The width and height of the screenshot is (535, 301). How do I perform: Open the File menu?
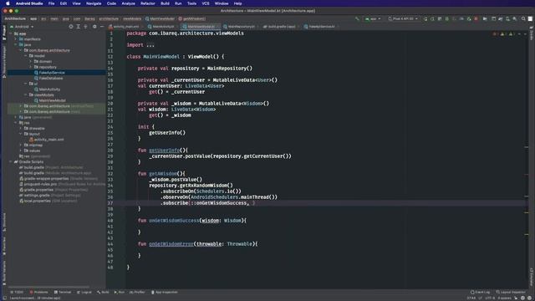pyautogui.click(x=51, y=3)
